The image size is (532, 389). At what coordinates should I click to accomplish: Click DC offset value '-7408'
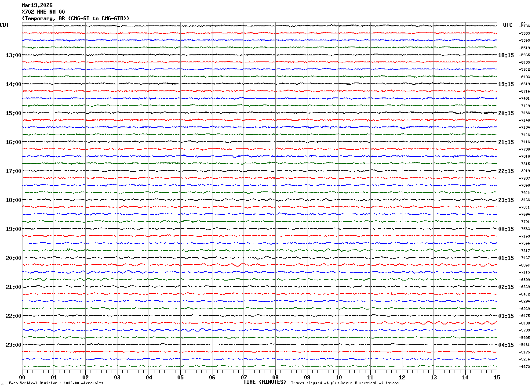(525, 135)
